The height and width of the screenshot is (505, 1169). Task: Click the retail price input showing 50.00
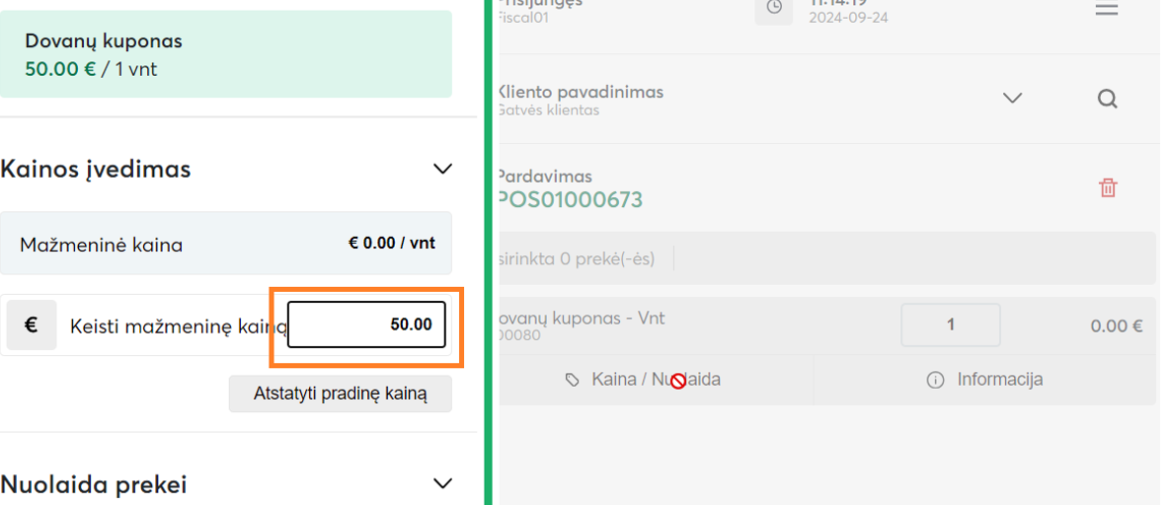point(366,325)
